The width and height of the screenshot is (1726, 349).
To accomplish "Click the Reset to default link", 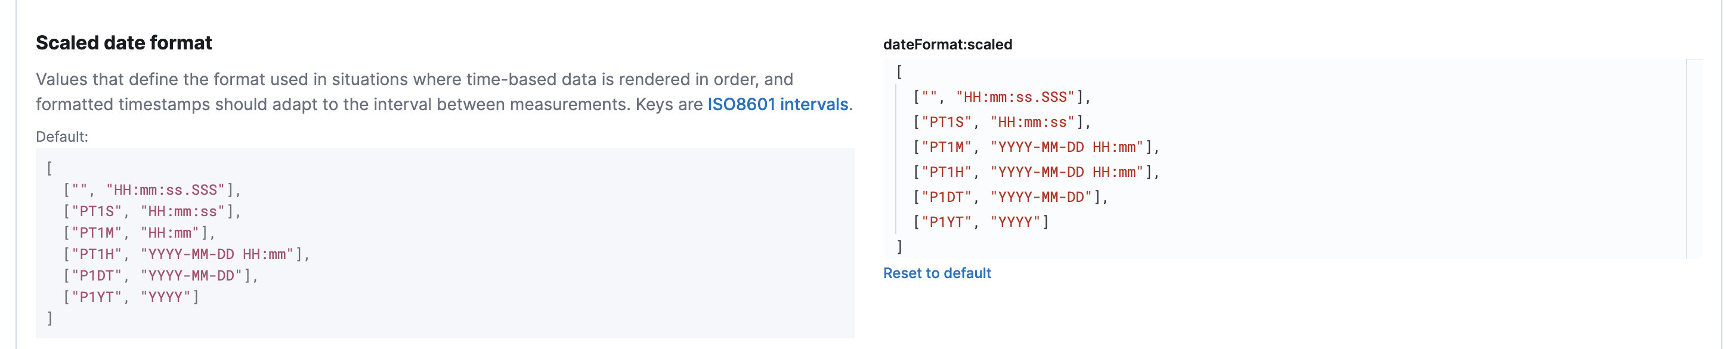I will (936, 273).
